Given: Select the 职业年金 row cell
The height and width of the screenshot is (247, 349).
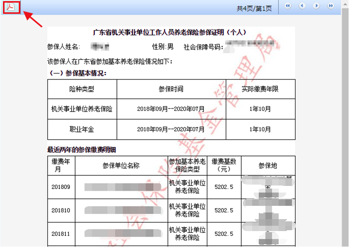Looking at the screenshot, I should (x=82, y=129).
